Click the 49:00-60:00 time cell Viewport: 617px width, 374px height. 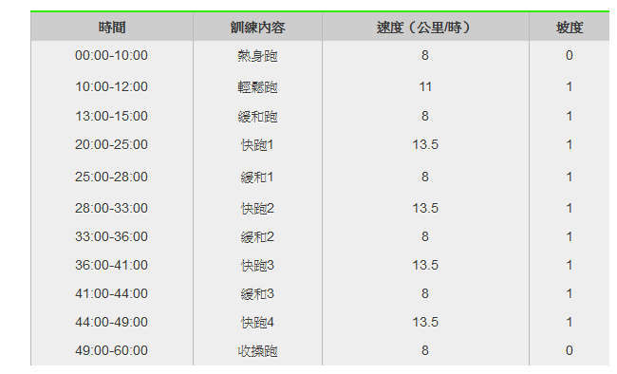(x=112, y=350)
